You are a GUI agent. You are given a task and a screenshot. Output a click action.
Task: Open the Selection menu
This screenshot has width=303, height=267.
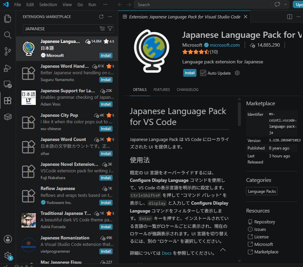click(x=48, y=5)
